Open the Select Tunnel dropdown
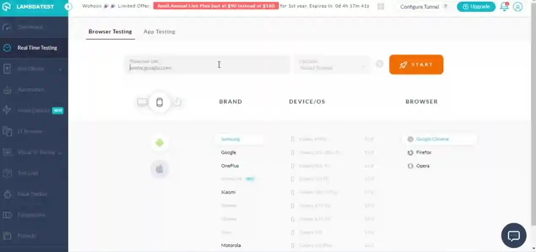The height and width of the screenshot is (252, 536). [x=333, y=65]
